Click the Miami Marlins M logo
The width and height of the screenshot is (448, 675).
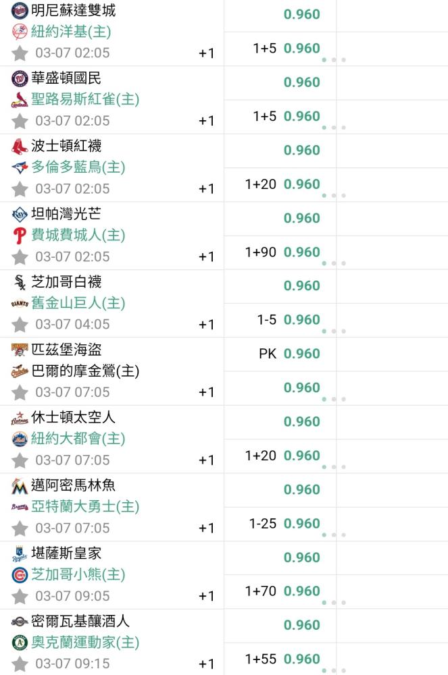(x=20, y=485)
